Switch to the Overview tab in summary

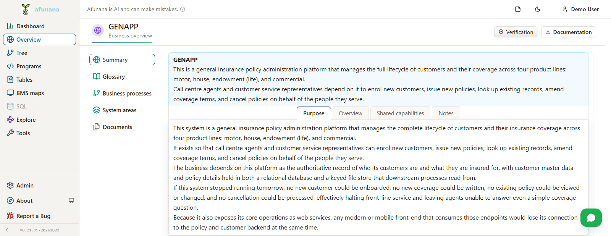click(351, 113)
